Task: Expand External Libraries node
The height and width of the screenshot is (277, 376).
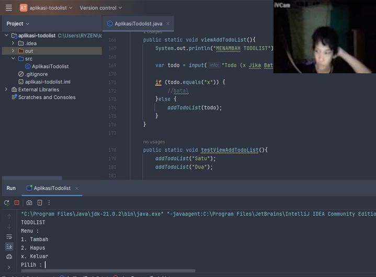Action: tap(6, 90)
